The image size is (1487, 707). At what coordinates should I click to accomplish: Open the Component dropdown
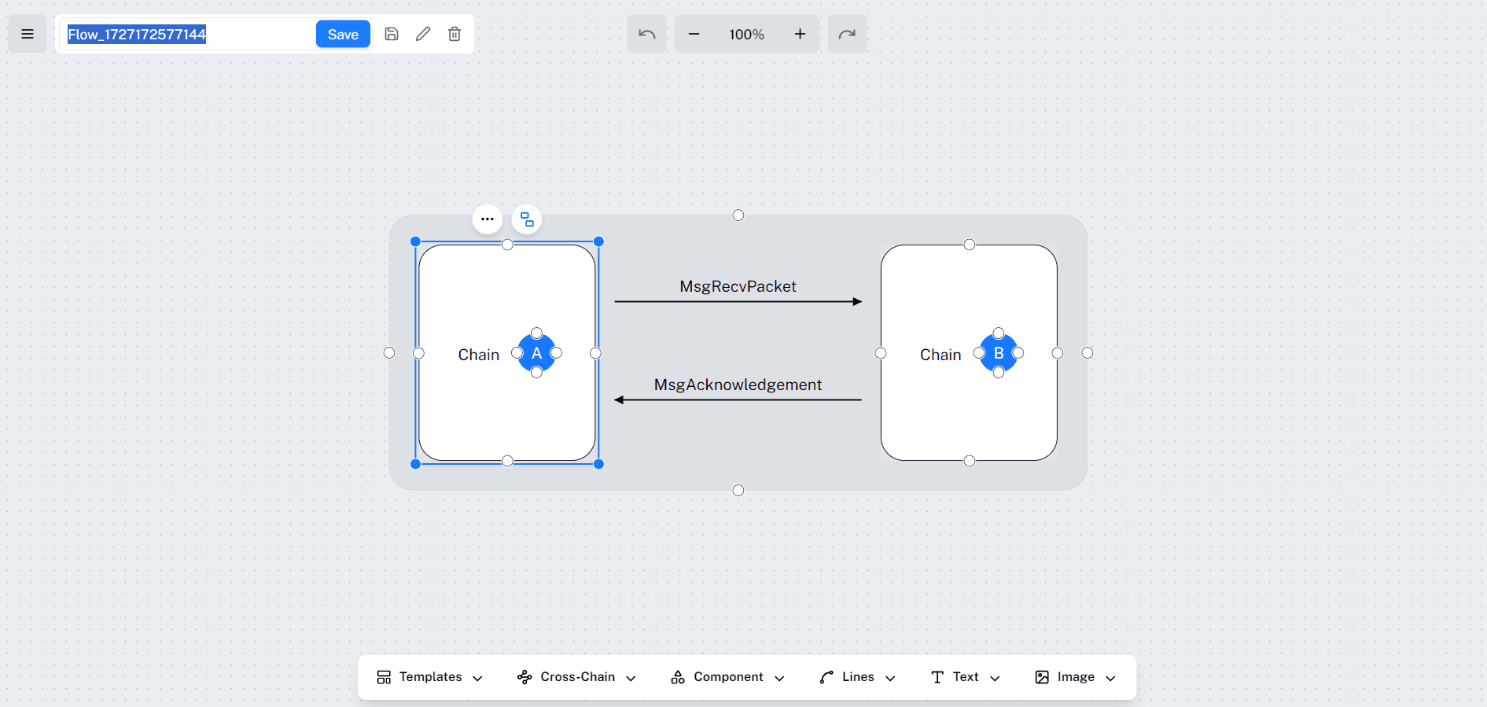[x=727, y=677]
